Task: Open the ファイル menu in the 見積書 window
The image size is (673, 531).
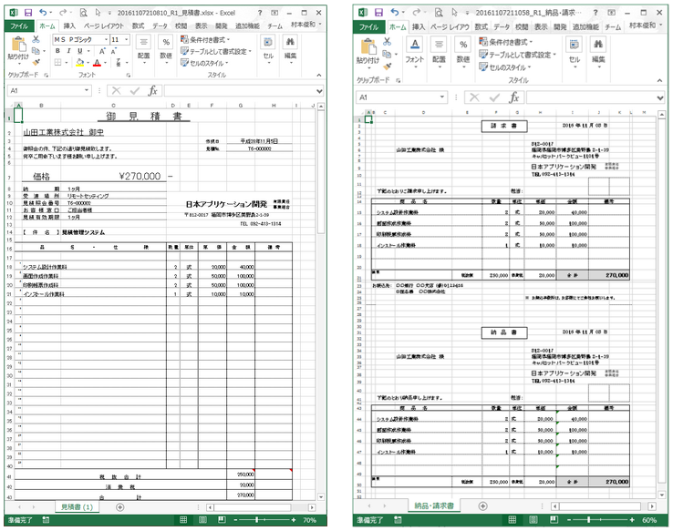Action: (19, 26)
